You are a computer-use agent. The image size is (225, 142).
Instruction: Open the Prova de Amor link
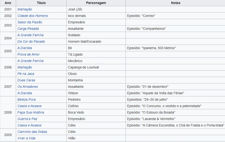(29, 55)
